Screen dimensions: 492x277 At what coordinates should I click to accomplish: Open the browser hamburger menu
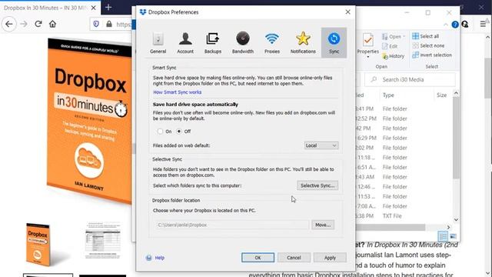tap(483, 24)
